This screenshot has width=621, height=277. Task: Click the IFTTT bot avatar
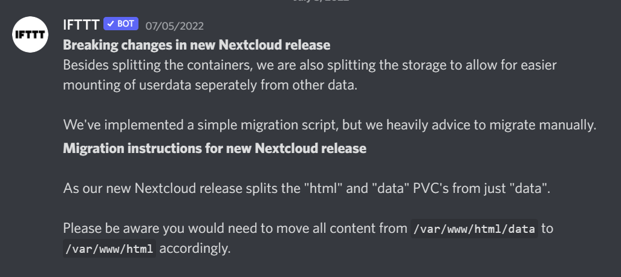click(x=31, y=36)
